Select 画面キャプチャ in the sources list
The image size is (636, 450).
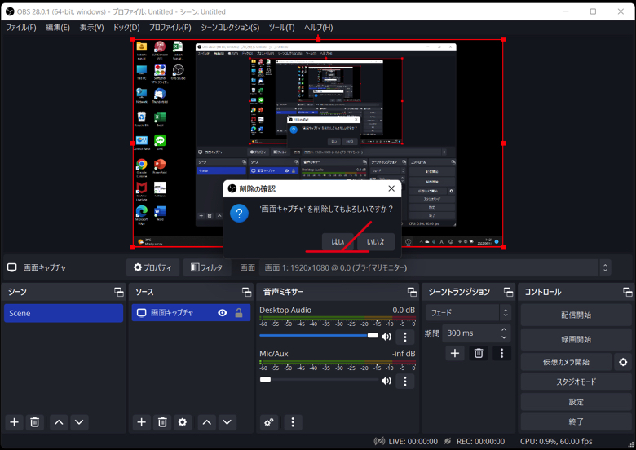point(191,313)
